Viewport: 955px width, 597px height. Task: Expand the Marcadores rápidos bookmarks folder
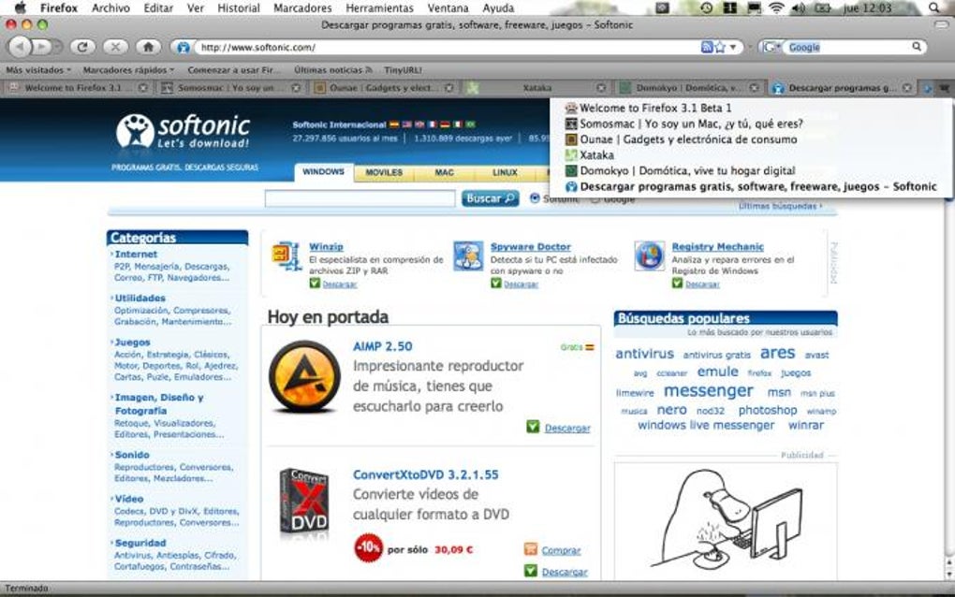[x=128, y=70]
